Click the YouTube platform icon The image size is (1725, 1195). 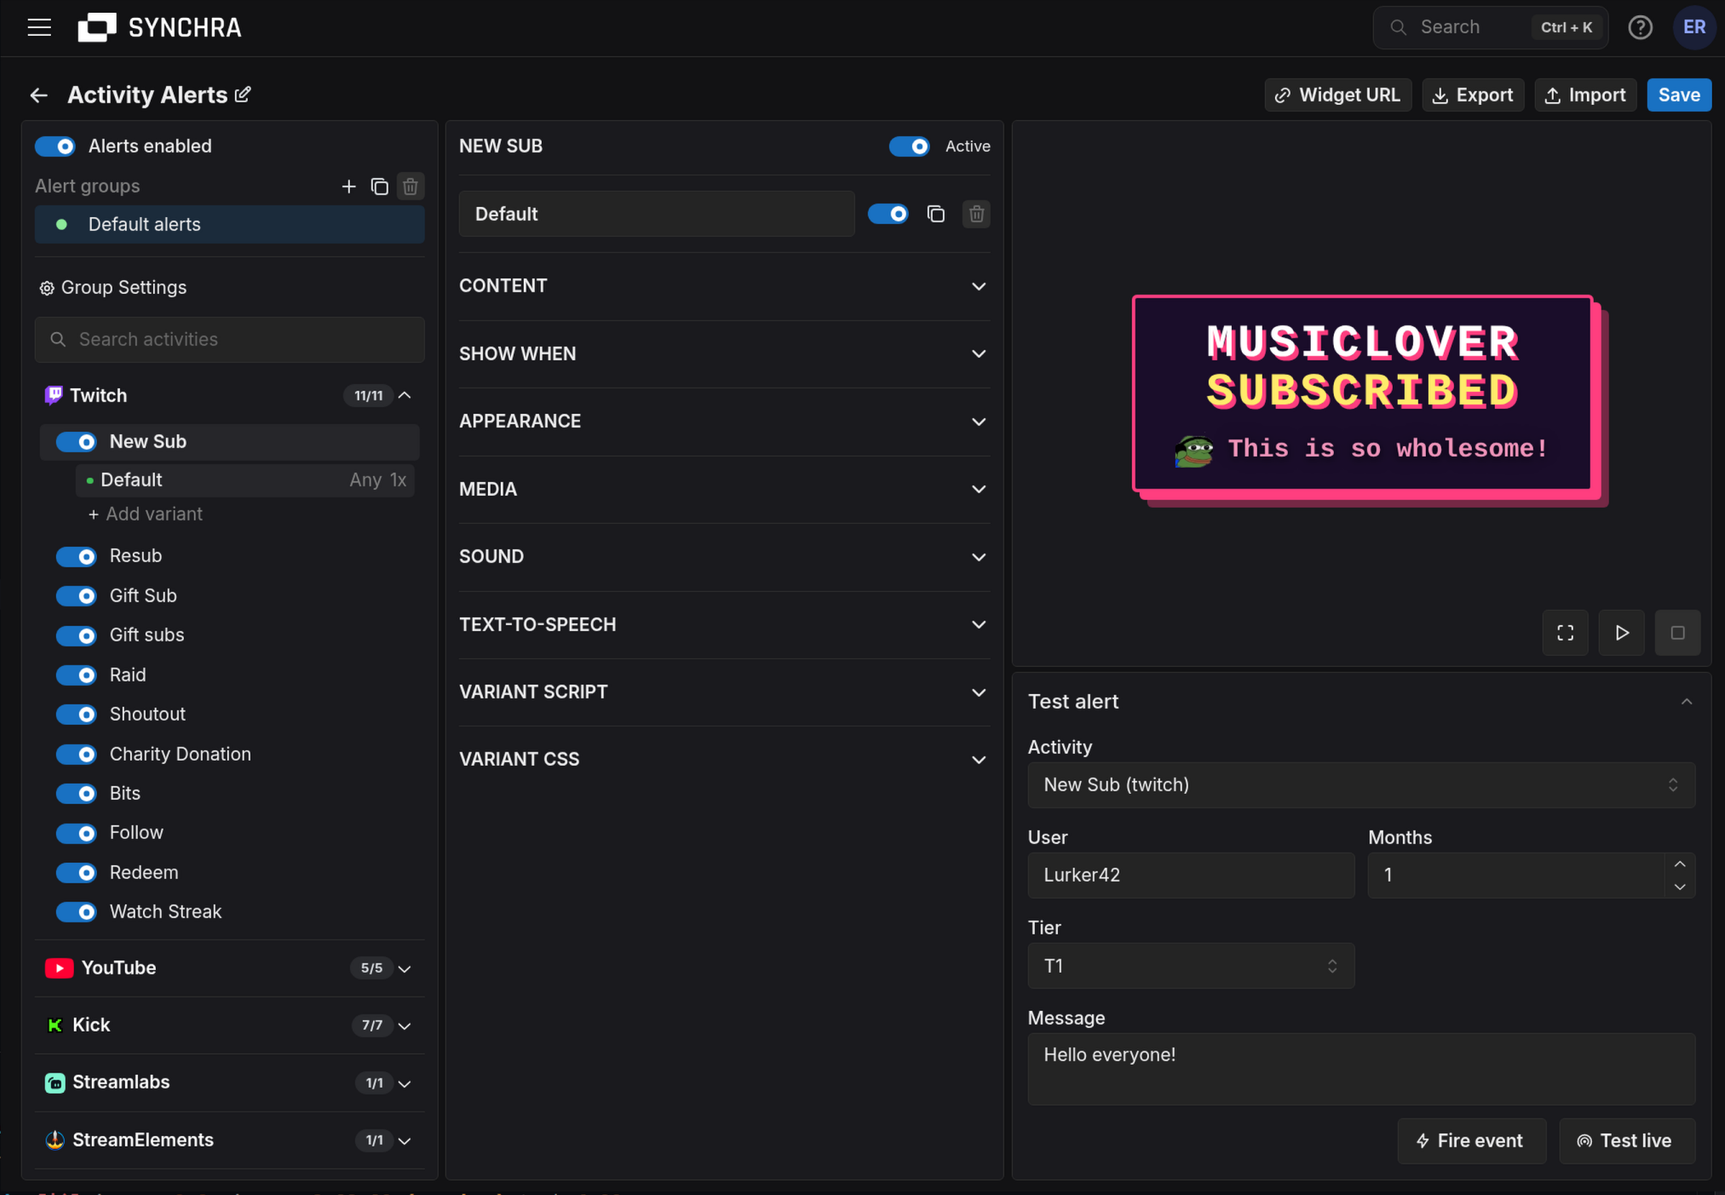[x=59, y=968]
